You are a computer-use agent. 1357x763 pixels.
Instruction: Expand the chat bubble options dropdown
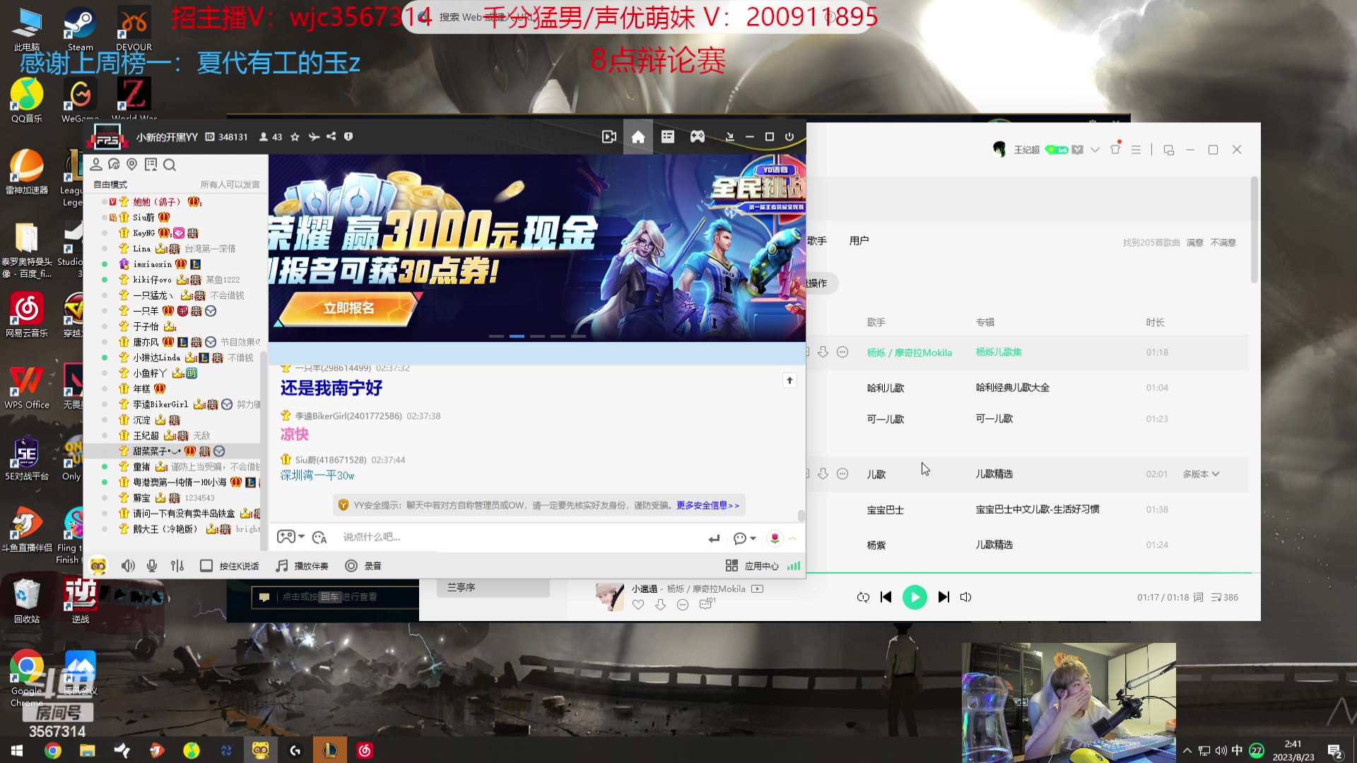[745, 538]
